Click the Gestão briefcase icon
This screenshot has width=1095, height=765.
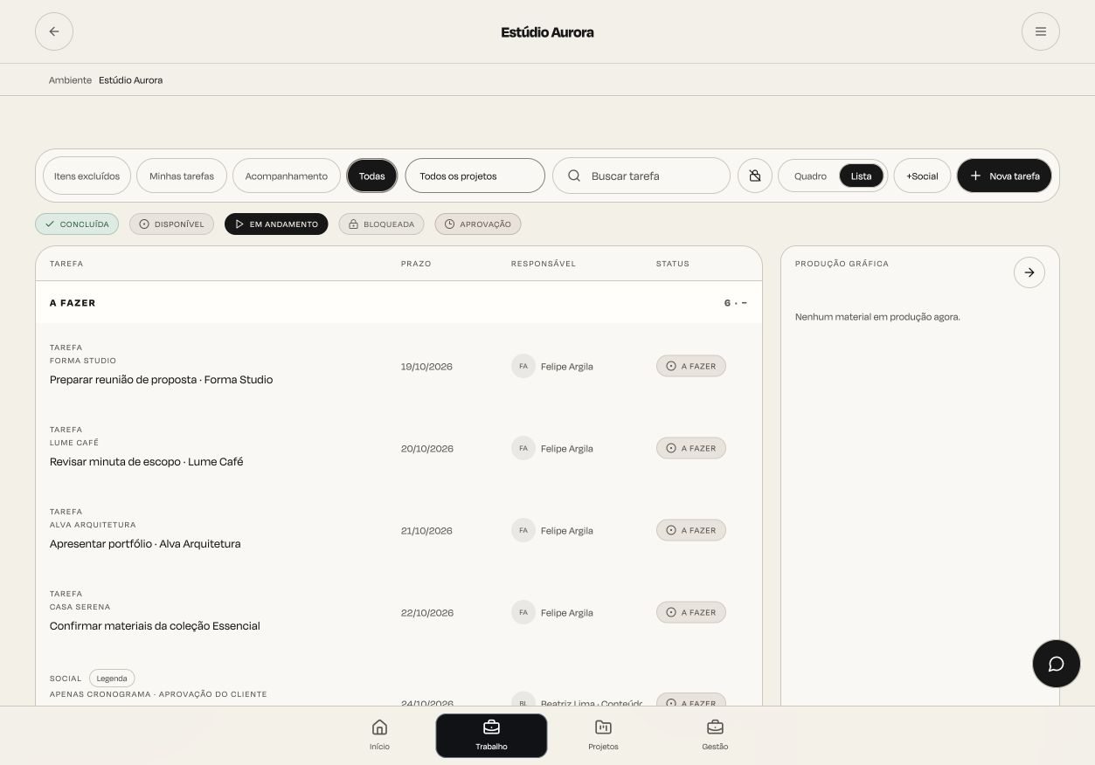click(715, 727)
